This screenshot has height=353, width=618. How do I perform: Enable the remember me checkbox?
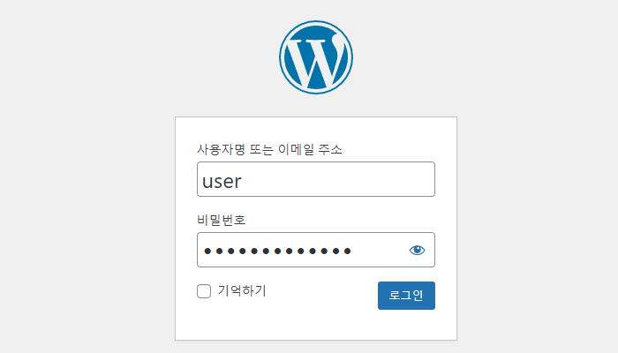click(x=204, y=291)
